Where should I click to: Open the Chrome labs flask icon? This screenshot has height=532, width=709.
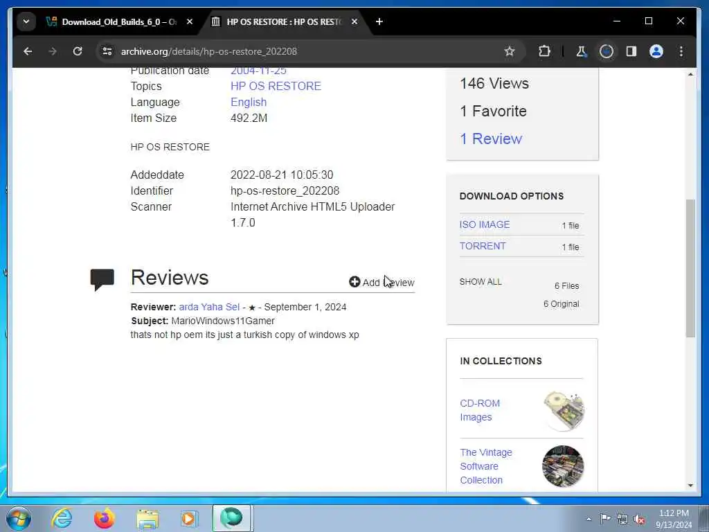point(582,51)
